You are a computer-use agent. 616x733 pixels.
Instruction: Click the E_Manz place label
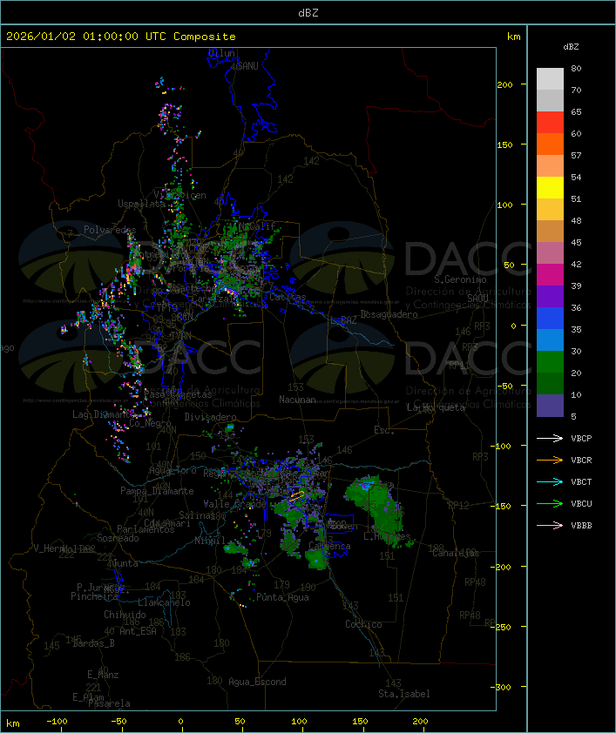coord(103,675)
